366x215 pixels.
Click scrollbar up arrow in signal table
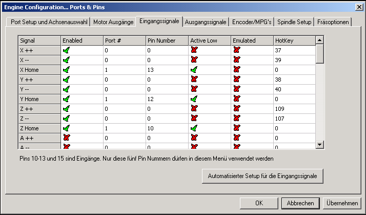pos(319,40)
